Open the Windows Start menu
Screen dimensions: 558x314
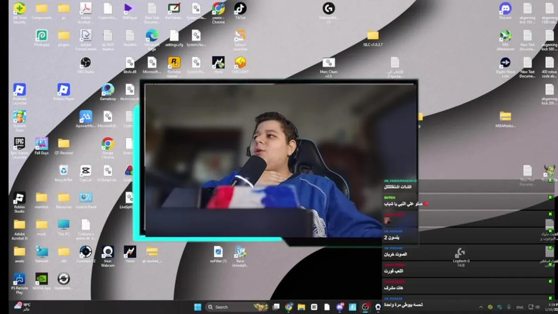[197, 307]
